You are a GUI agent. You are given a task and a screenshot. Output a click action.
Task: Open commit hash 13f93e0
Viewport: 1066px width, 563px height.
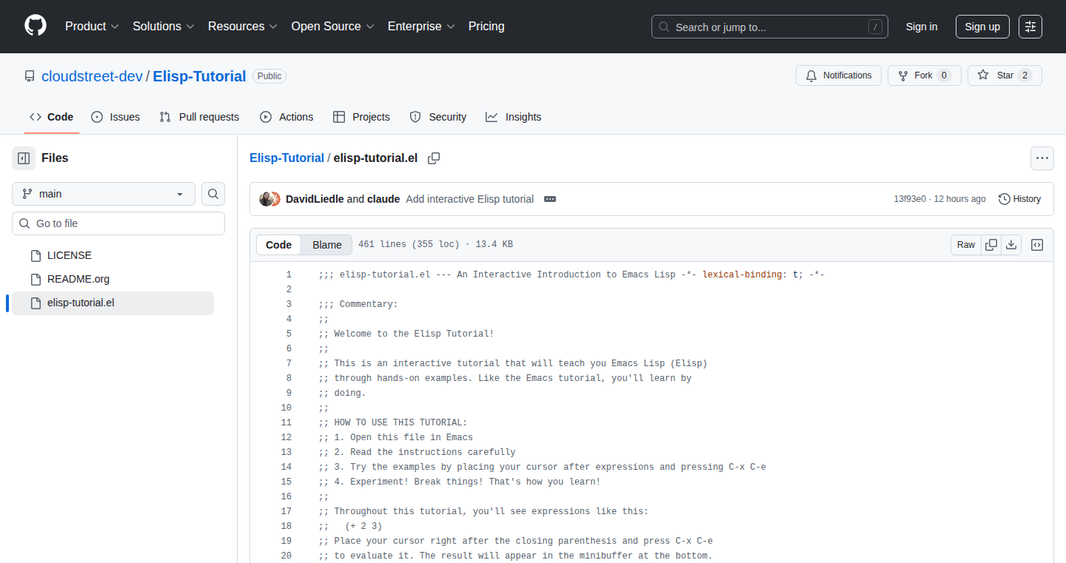pos(910,199)
